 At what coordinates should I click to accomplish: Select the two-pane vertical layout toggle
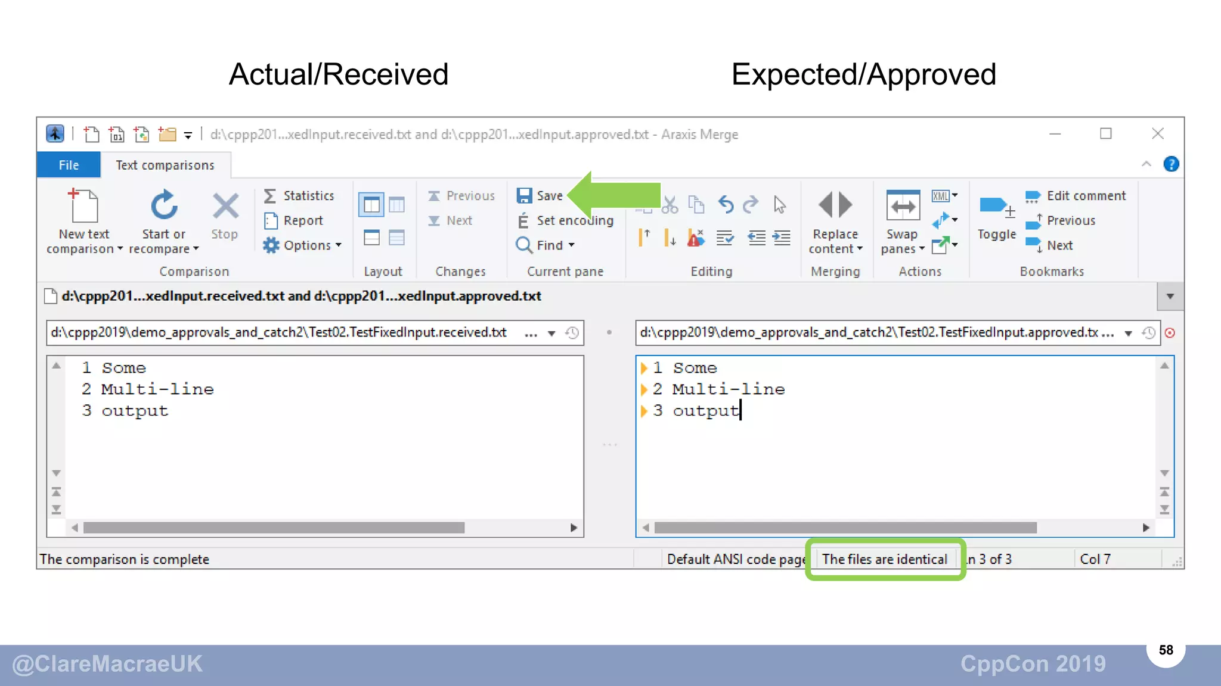371,205
